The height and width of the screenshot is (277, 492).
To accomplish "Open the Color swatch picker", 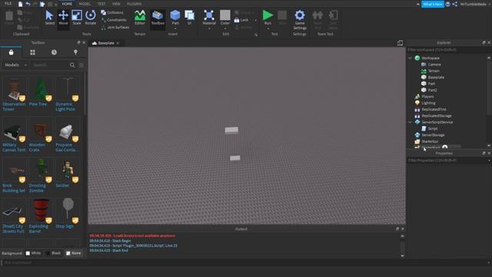I will 225,15.
